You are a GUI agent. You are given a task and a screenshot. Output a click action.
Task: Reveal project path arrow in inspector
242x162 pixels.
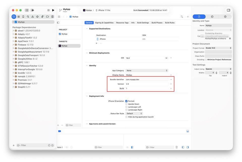tap(230, 38)
